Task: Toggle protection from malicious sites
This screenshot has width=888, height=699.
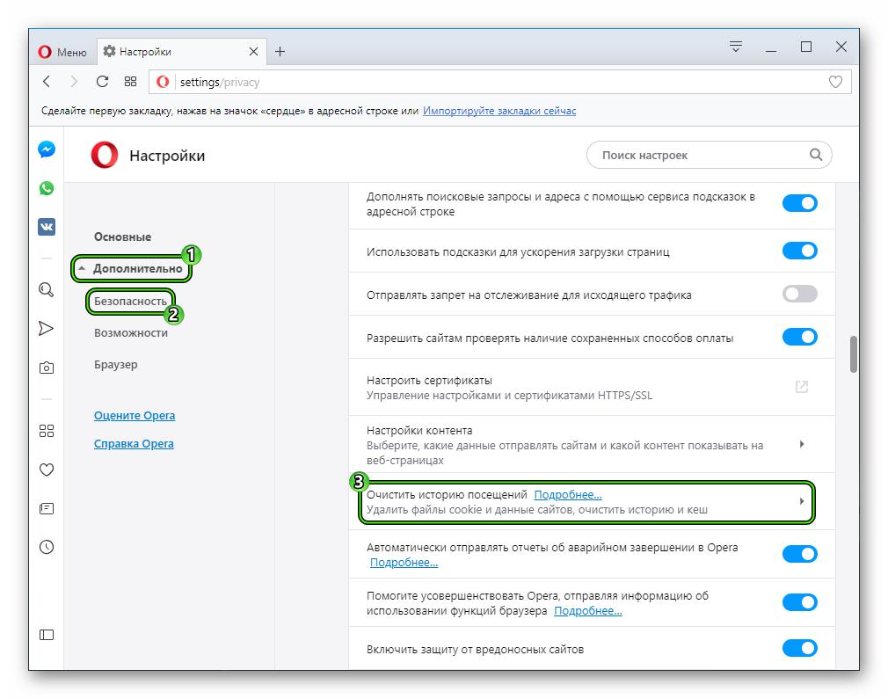Action: (x=800, y=648)
